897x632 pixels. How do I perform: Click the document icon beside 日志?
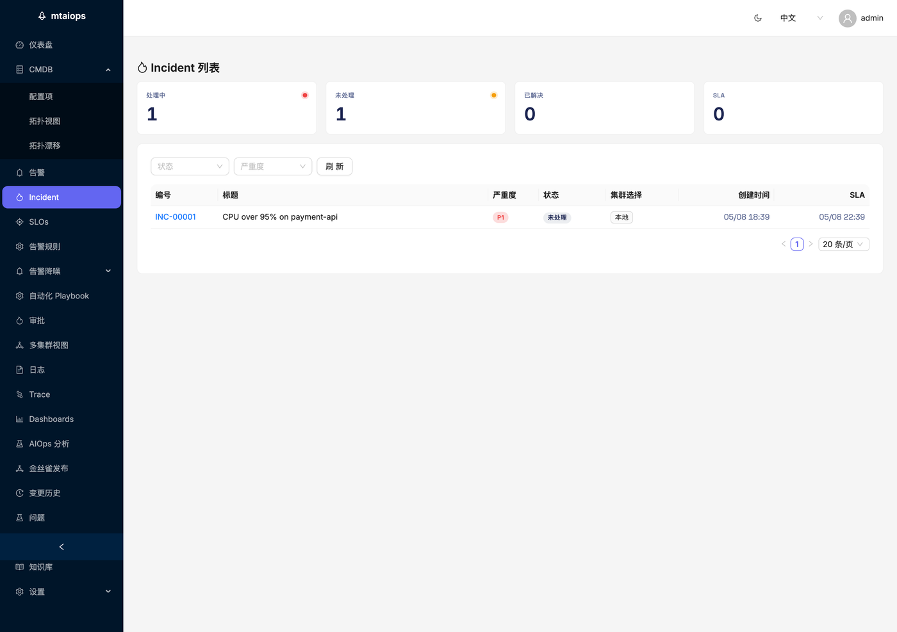coord(20,370)
